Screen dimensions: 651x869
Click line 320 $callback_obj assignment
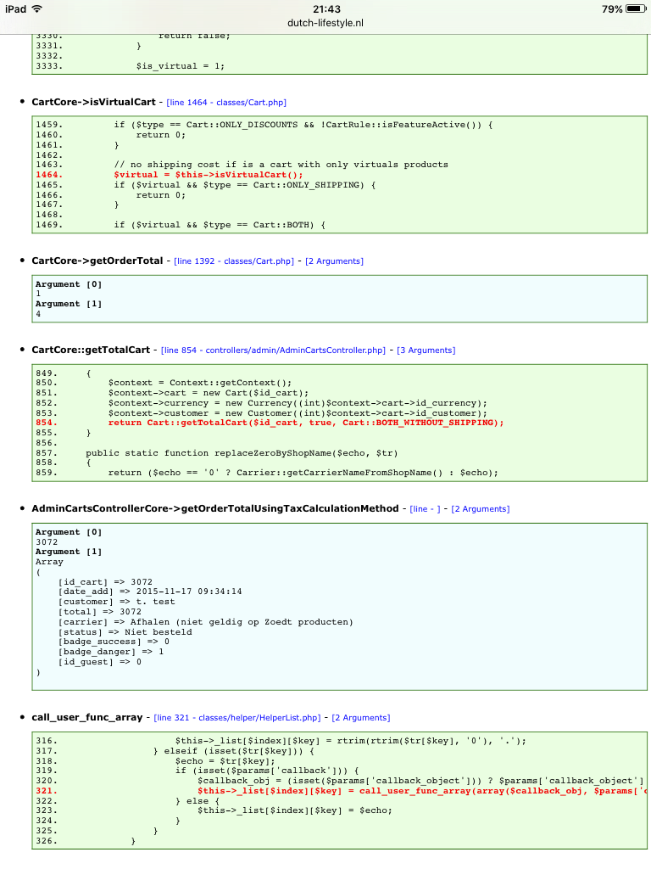coord(422,781)
